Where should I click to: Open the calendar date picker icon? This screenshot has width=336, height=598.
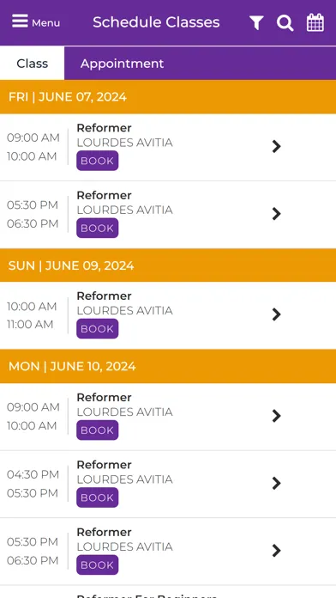315,22
